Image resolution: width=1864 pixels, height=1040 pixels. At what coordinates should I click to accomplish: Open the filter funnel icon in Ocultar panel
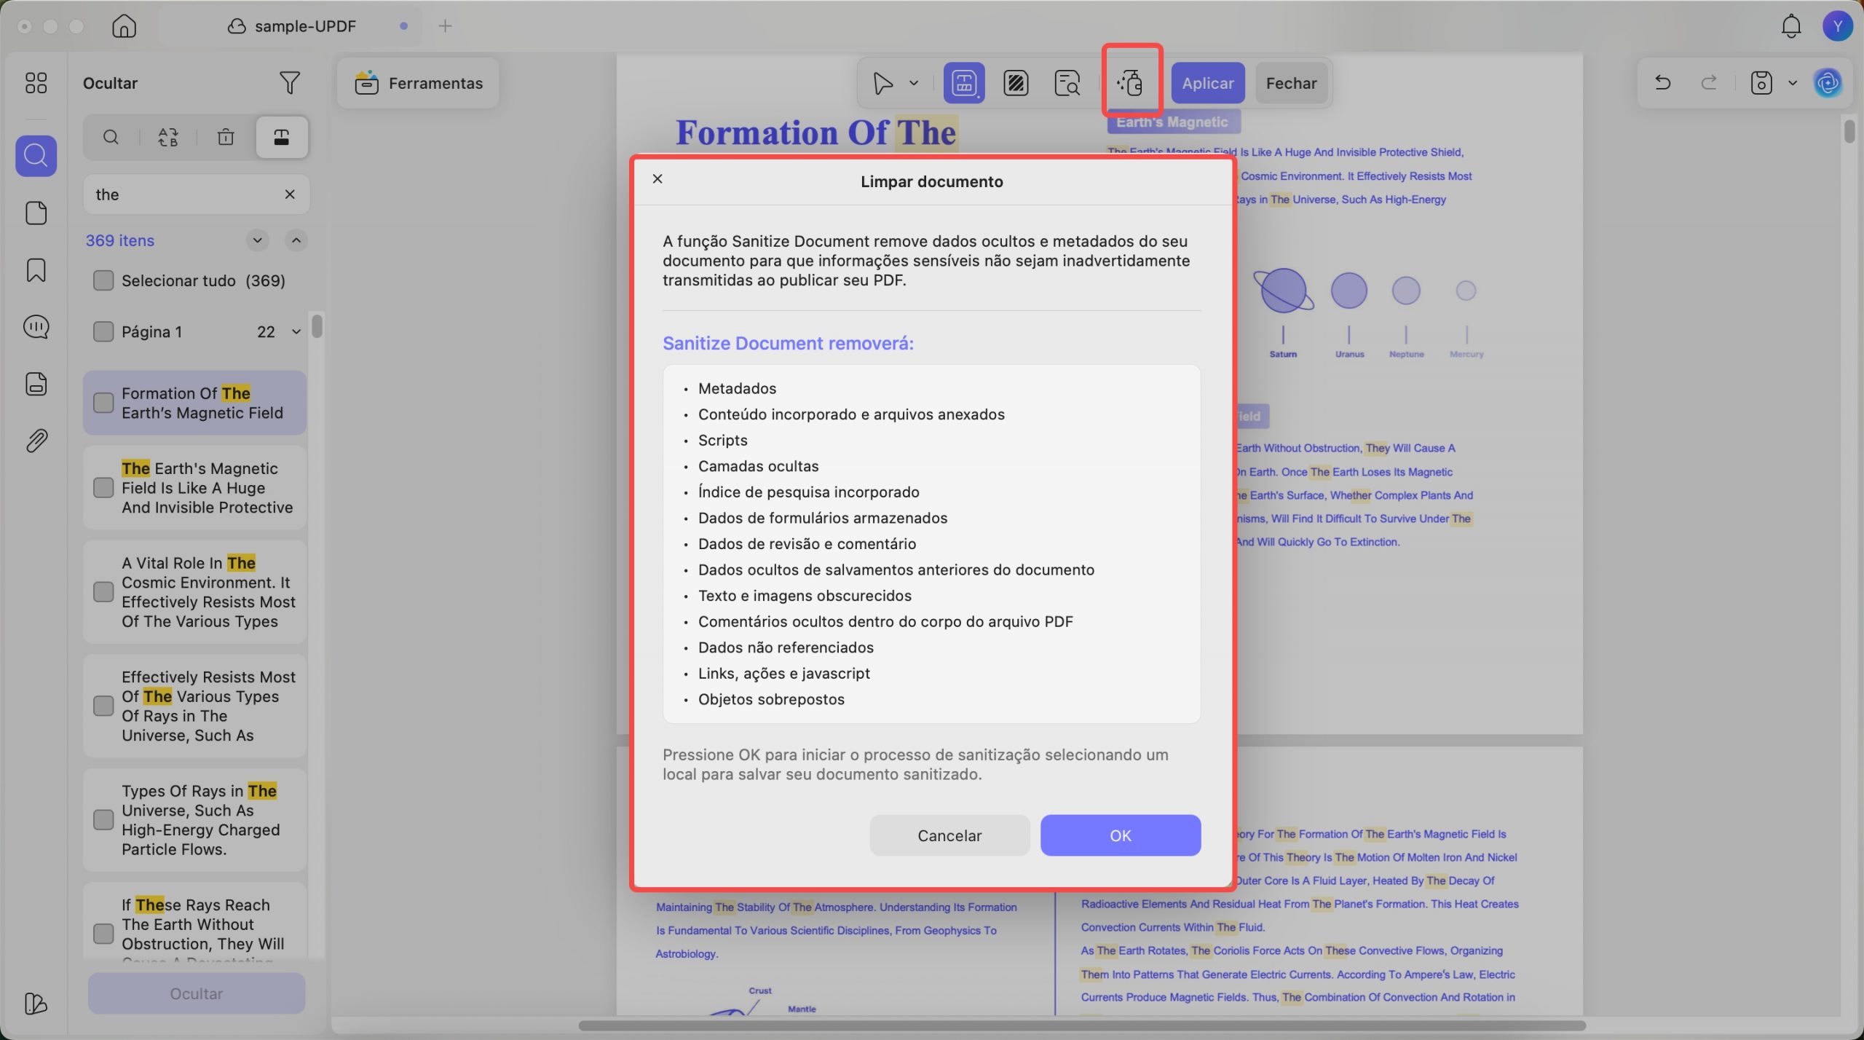290,82
